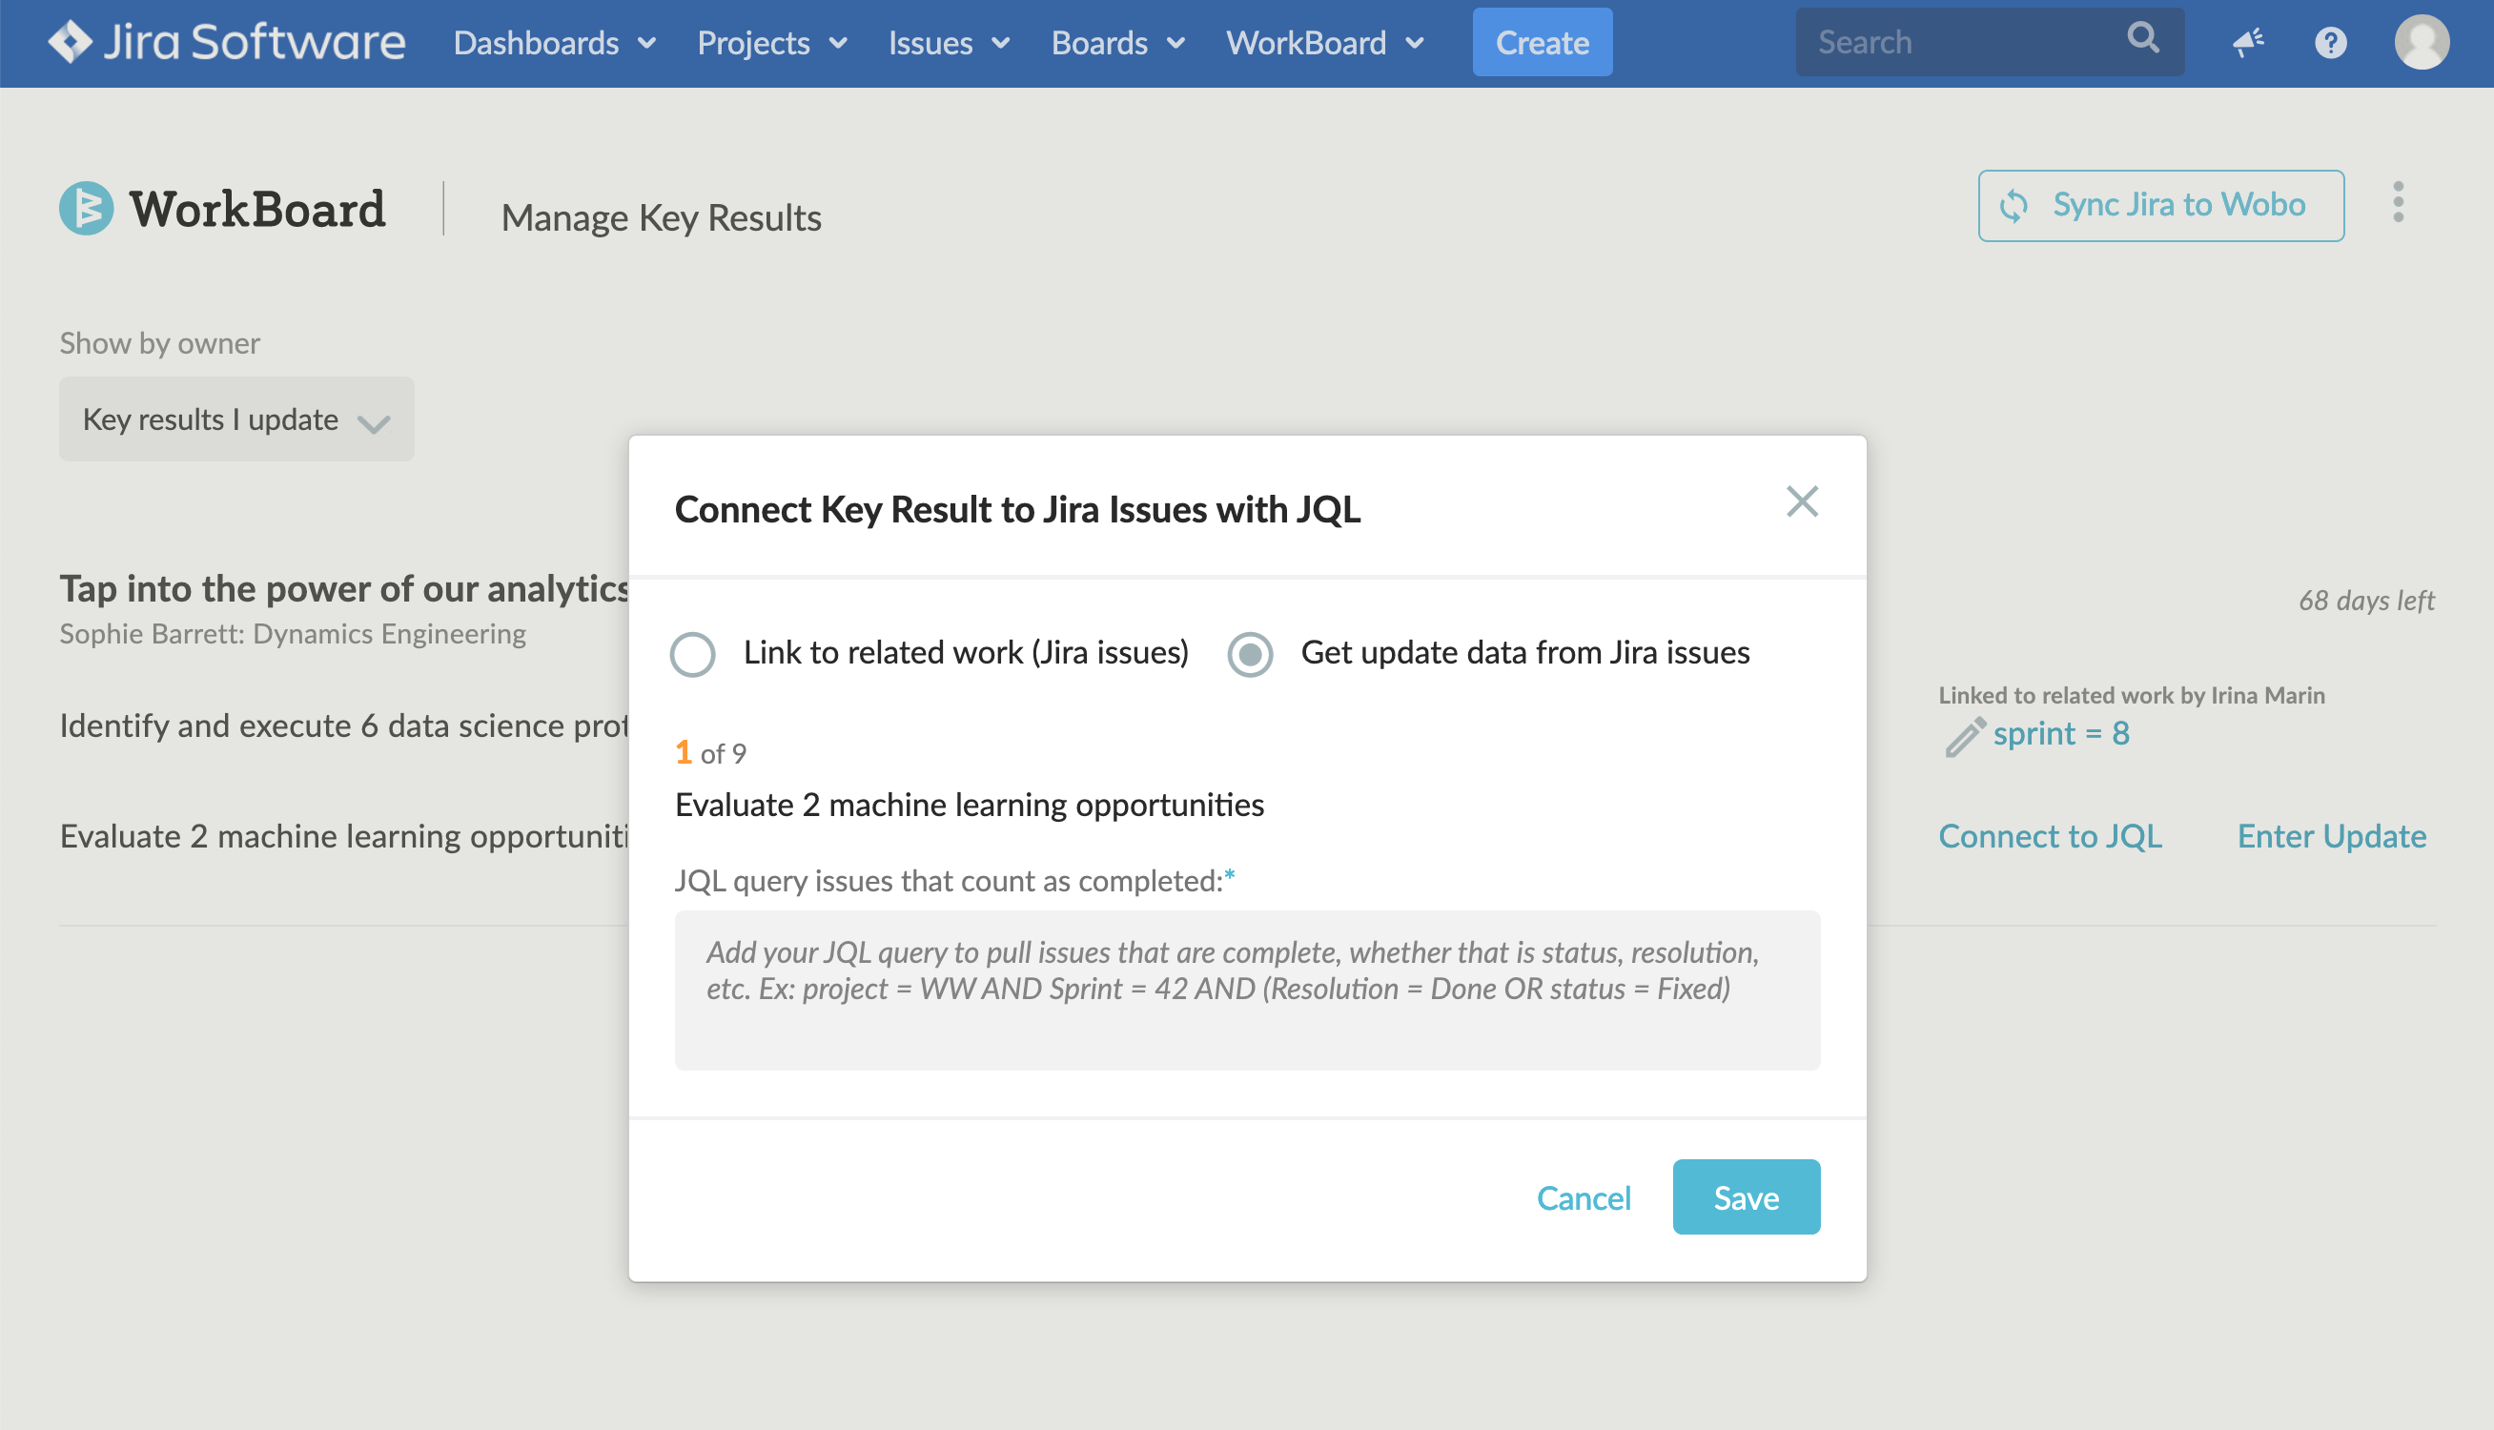Click 'Tap into the power of our analytics' objective
2494x1430 pixels.
click(343, 588)
